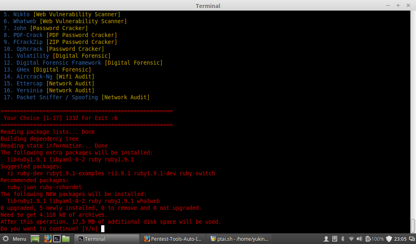
Task: Click 'Reading state information... Done' line
Action: [54, 146]
